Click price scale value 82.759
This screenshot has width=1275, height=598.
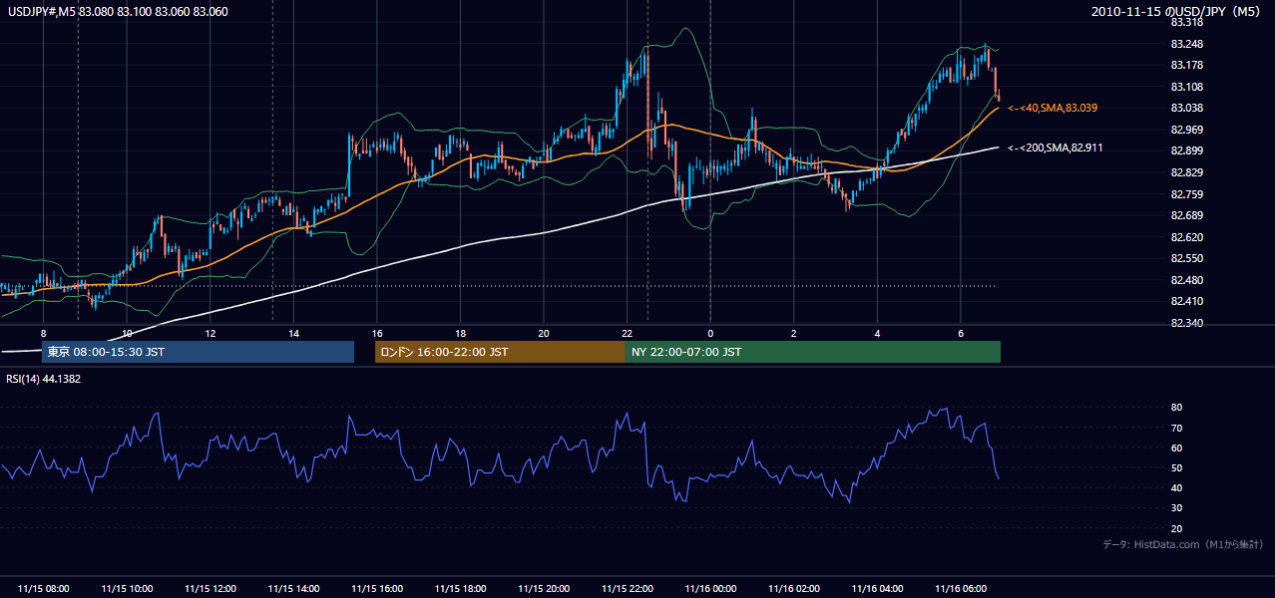[1186, 194]
